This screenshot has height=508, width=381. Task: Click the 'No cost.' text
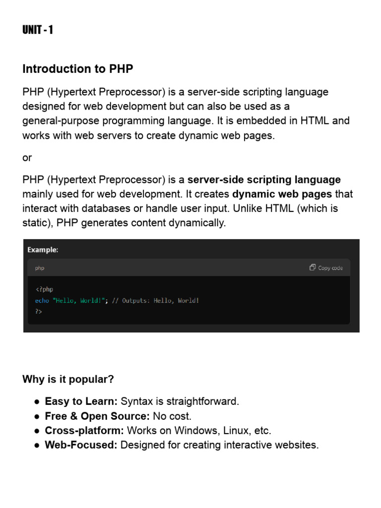[172, 416]
